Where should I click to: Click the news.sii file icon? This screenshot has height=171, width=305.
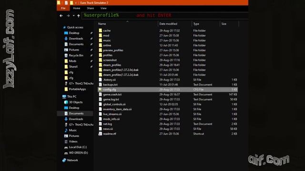[x=101, y=129]
